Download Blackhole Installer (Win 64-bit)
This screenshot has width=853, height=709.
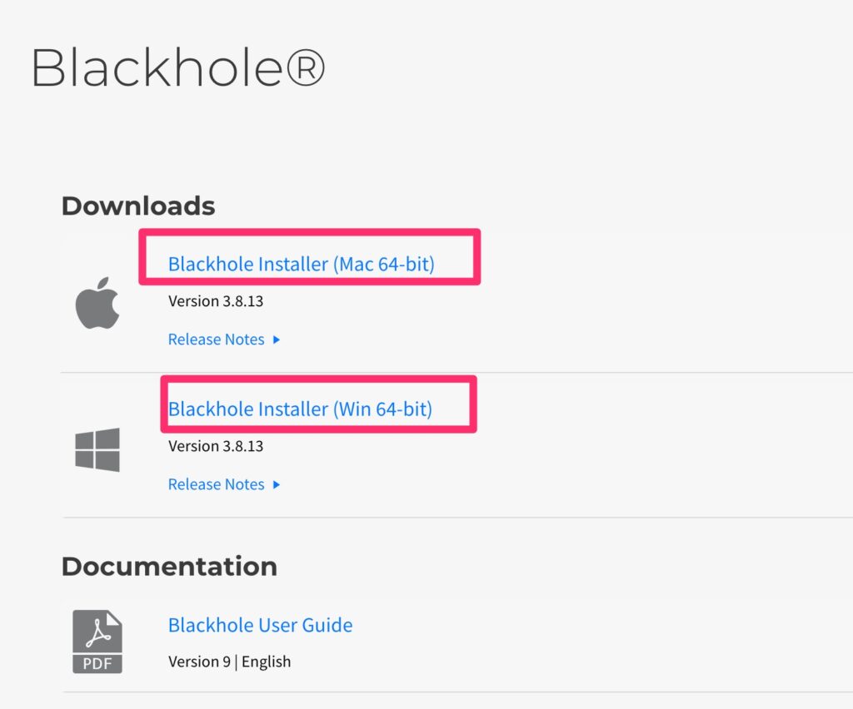(300, 409)
